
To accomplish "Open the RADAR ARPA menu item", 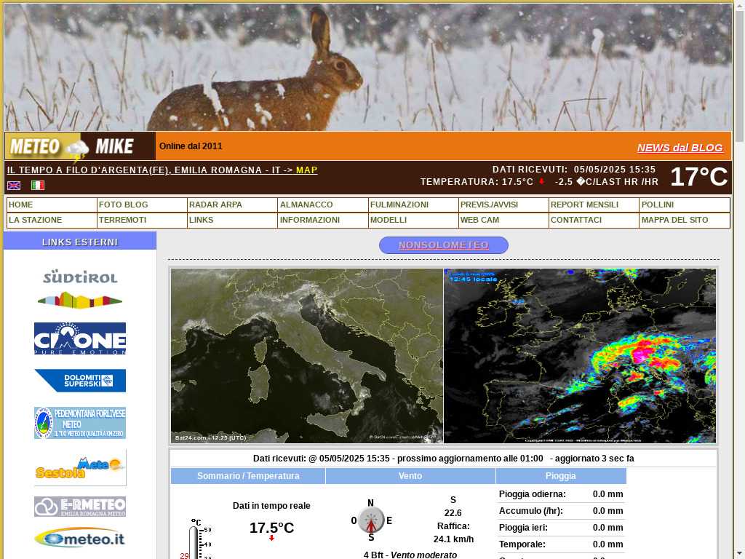I will pyautogui.click(x=232, y=205).
